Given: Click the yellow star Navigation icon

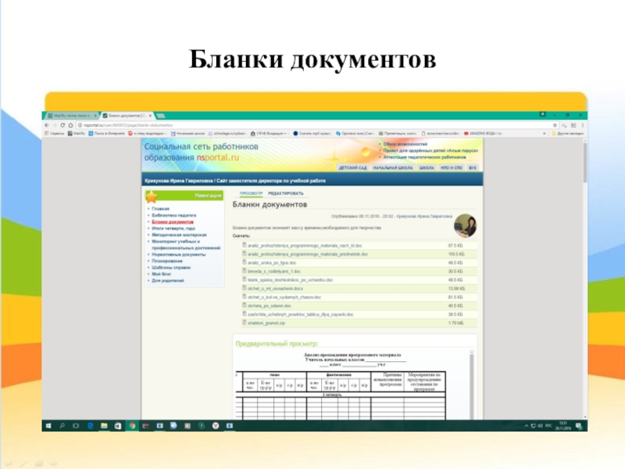Looking at the screenshot, I should (152, 197).
